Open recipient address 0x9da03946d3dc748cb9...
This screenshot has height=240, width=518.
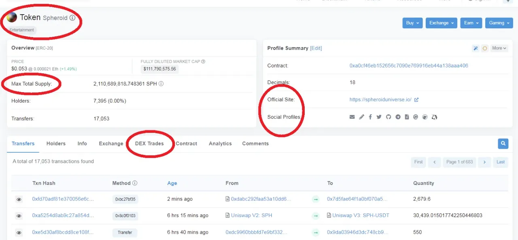click(357, 232)
